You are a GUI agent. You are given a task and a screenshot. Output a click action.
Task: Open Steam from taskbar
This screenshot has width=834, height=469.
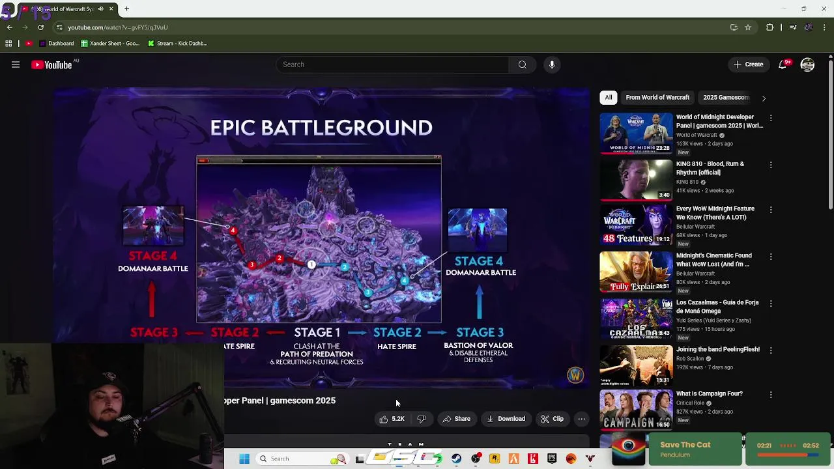tap(456, 459)
